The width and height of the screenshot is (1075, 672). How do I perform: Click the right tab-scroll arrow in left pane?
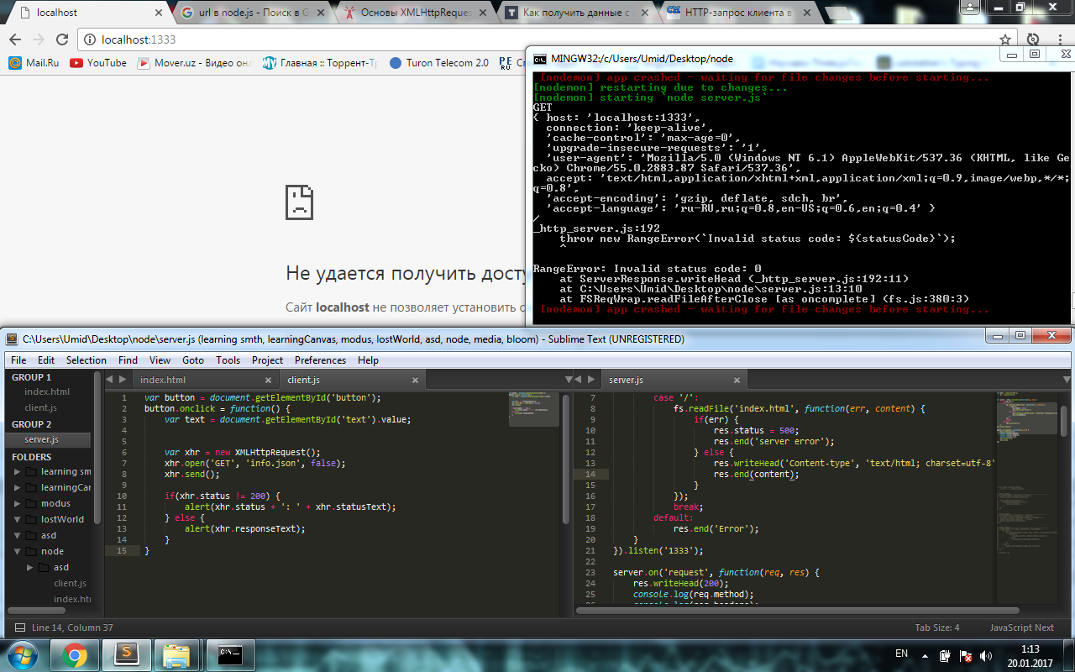(123, 381)
